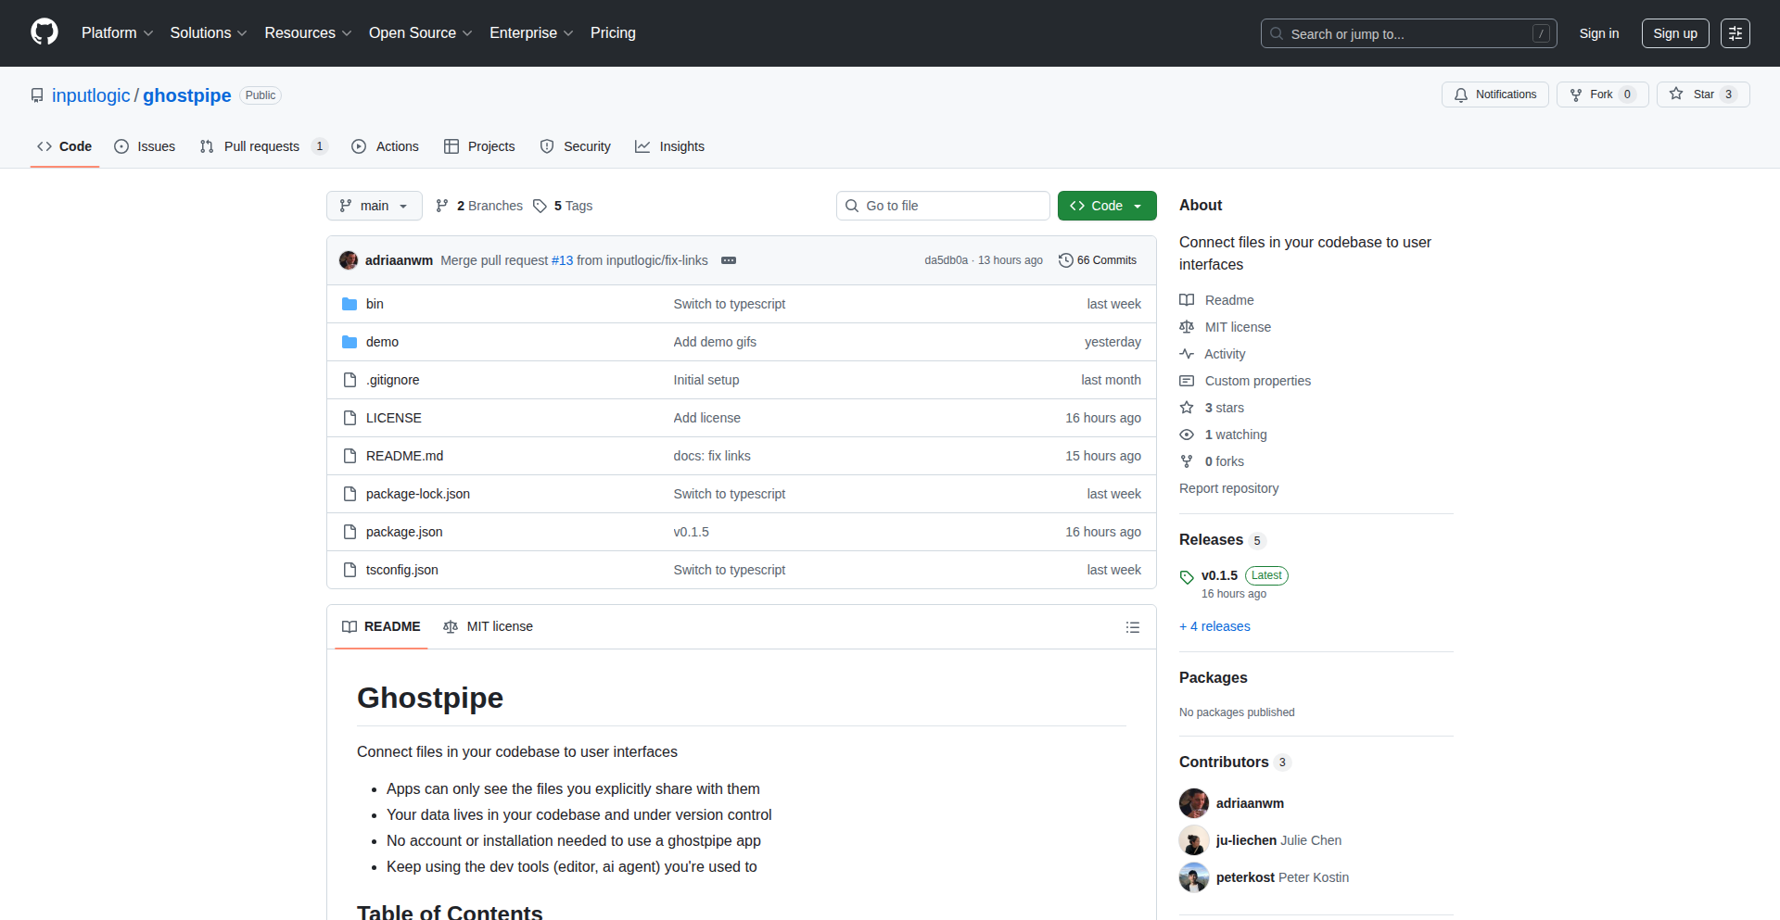Open the README outline list icon
1780x920 pixels.
tap(1132, 627)
